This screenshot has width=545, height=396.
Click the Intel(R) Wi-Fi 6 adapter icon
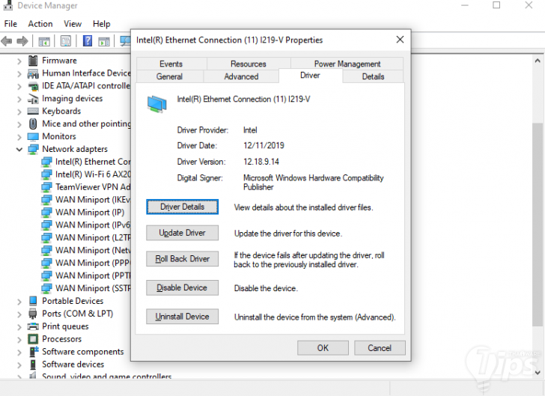click(x=46, y=174)
